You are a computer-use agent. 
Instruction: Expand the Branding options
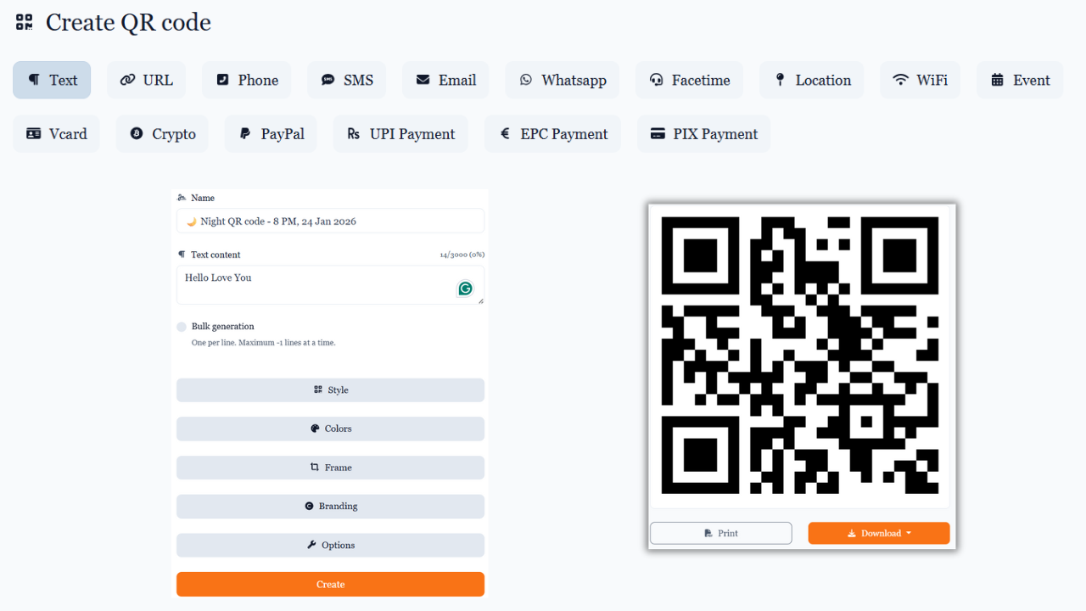(x=330, y=506)
